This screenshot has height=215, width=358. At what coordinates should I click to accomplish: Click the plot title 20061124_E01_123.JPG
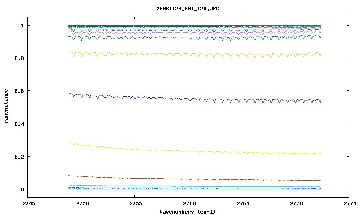click(188, 9)
